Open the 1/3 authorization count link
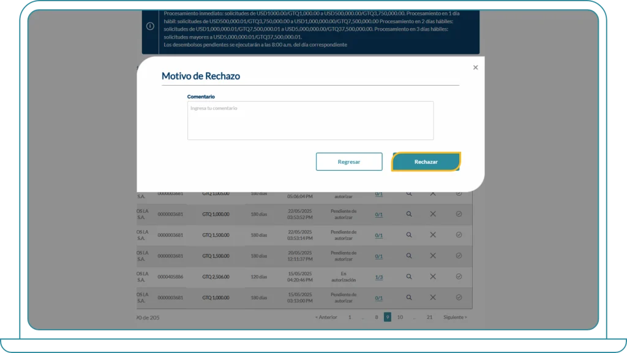Viewport: 627px width, 353px height. click(x=378, y=277)
